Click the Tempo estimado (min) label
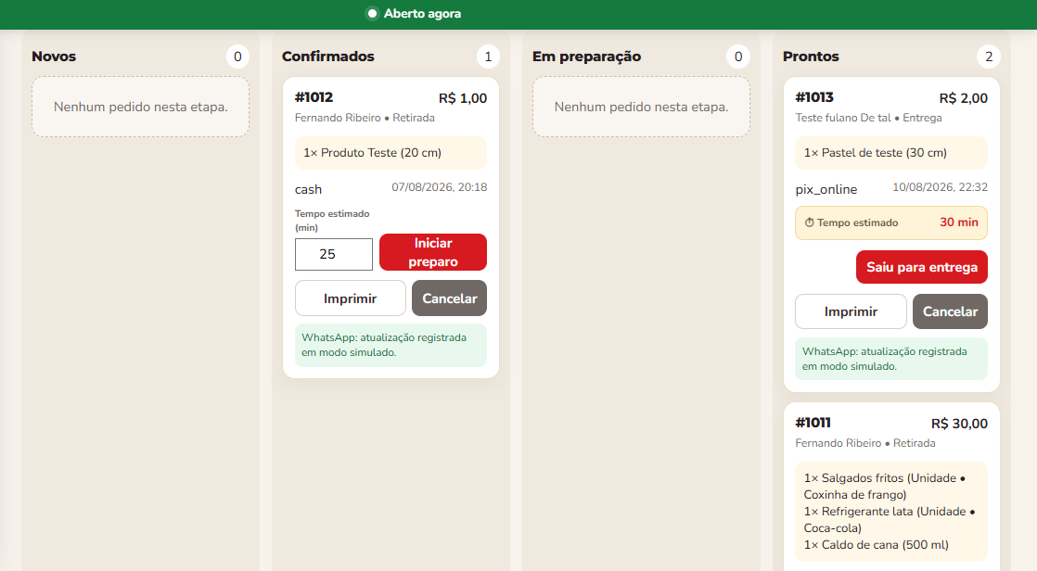1037x571 pixels. pos(332,221)
